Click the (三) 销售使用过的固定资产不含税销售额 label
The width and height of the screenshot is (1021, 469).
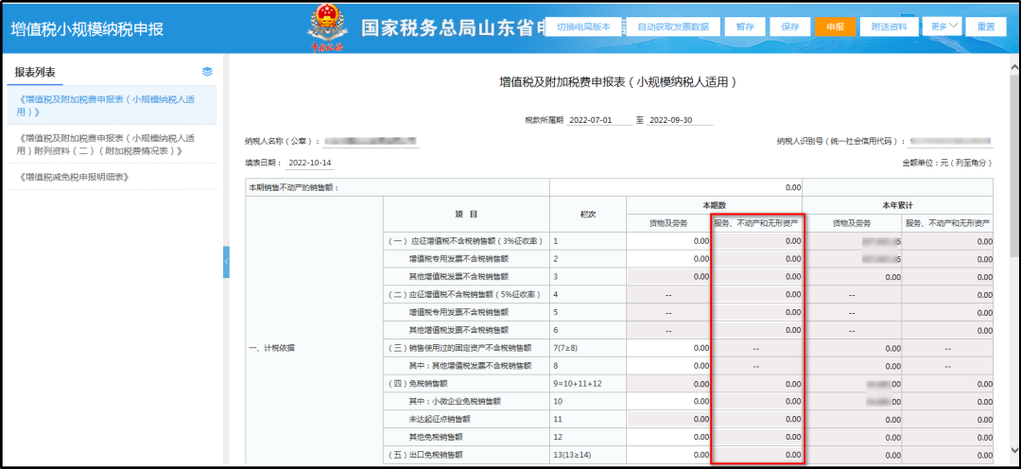[x=459, y=348]
